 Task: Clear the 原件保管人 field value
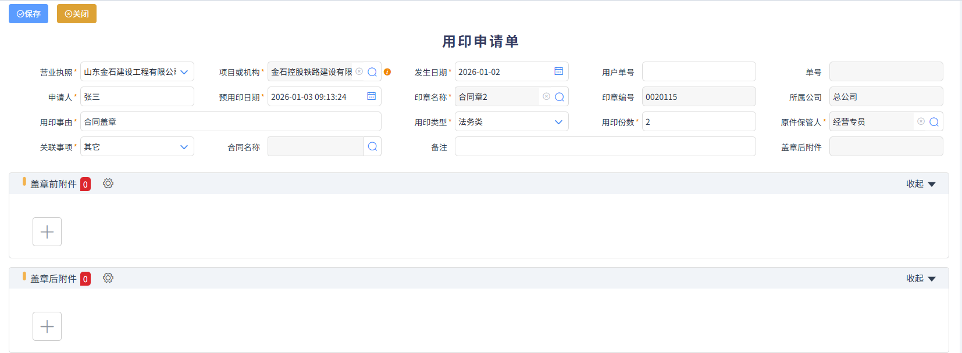(921, 121)
